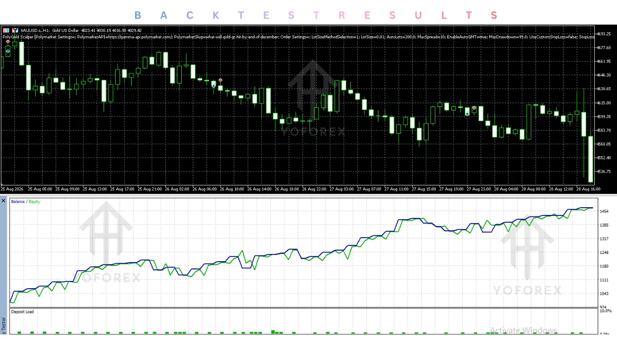Click the 4646.30 price axis label
Screen dimensions: 617x347
(604, 75)
